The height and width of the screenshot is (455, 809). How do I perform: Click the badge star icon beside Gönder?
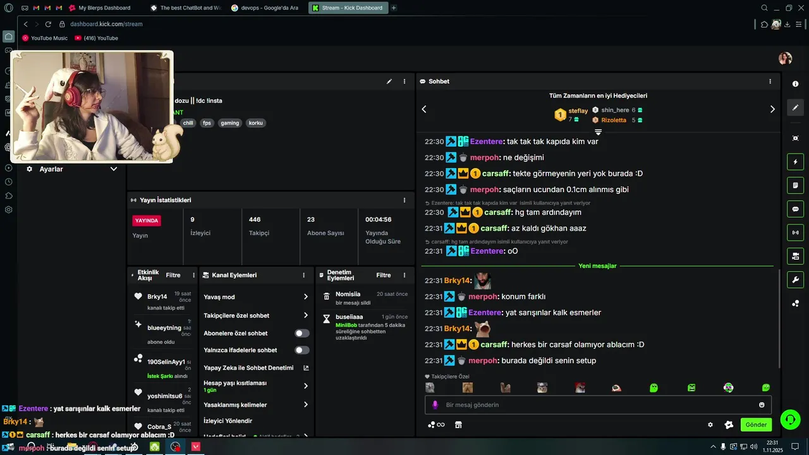[729, 425]
